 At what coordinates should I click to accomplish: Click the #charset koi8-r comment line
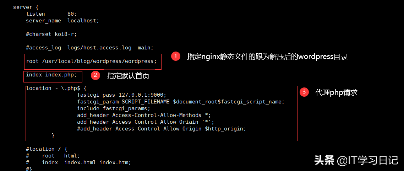(51, 34)
